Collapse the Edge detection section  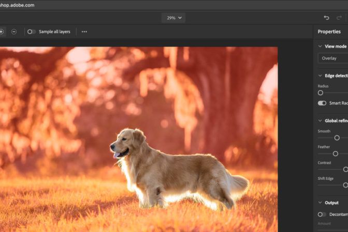tap(320, 76)
